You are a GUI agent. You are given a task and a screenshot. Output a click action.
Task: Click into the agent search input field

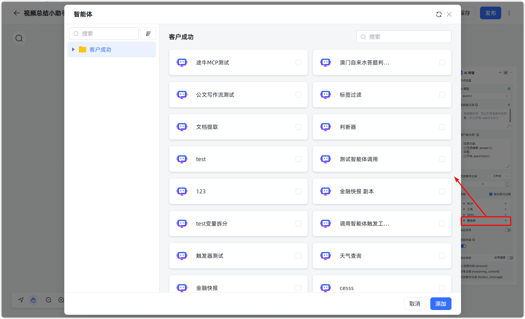point(403,37)
